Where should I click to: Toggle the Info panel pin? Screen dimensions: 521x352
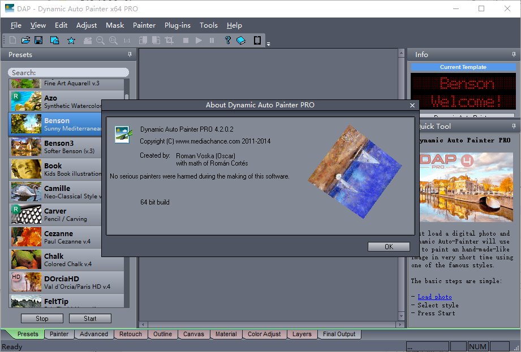pos(514,55)
